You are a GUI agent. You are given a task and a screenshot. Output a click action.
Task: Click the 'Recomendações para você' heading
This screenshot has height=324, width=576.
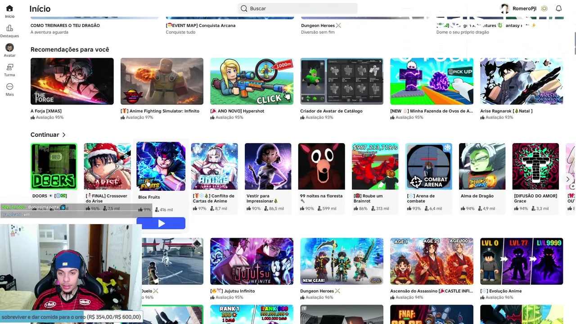pos(70,49)
